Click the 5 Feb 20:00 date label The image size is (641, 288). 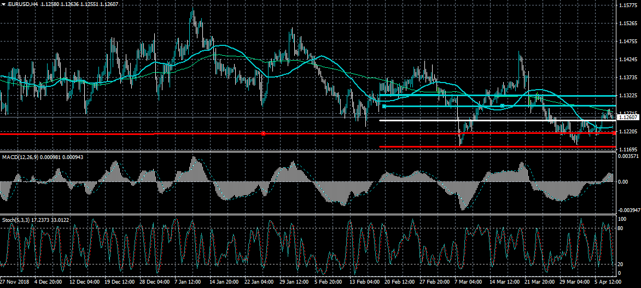[x=328, y=283]
